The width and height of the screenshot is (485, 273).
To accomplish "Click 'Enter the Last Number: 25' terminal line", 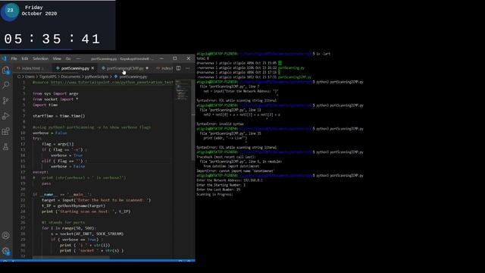I will (218, 190).
